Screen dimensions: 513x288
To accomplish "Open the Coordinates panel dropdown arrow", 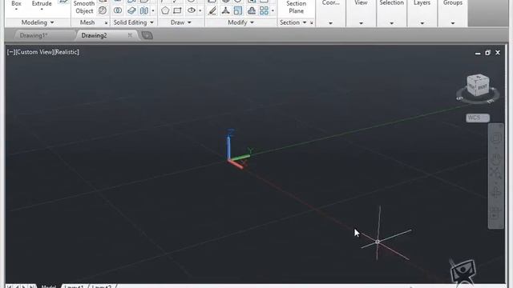I will pyautogui.click(x=330, y=23).
